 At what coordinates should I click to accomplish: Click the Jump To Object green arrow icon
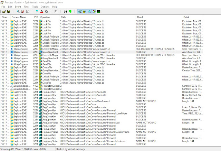point(70,11)
